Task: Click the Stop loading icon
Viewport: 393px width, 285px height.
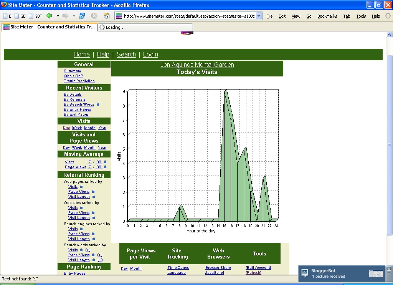Action: (94, 16)
